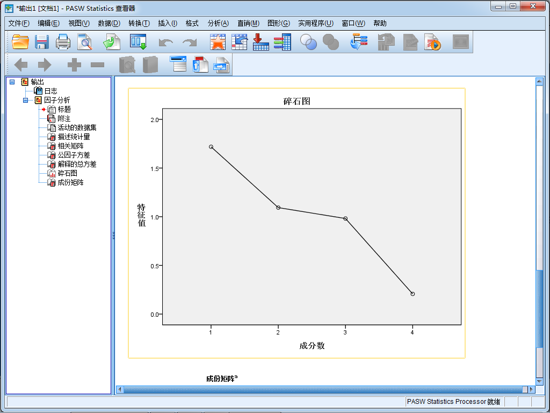Click the blue overlapping circles icon
550x413 pixels.
[x=309, y=42]
